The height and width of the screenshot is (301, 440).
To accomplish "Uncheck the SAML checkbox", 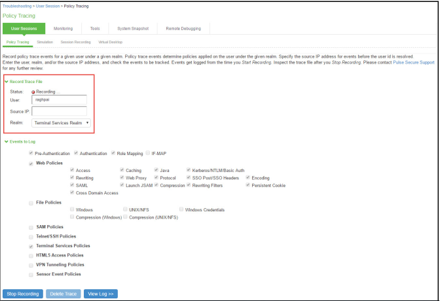I will point(72,185).
